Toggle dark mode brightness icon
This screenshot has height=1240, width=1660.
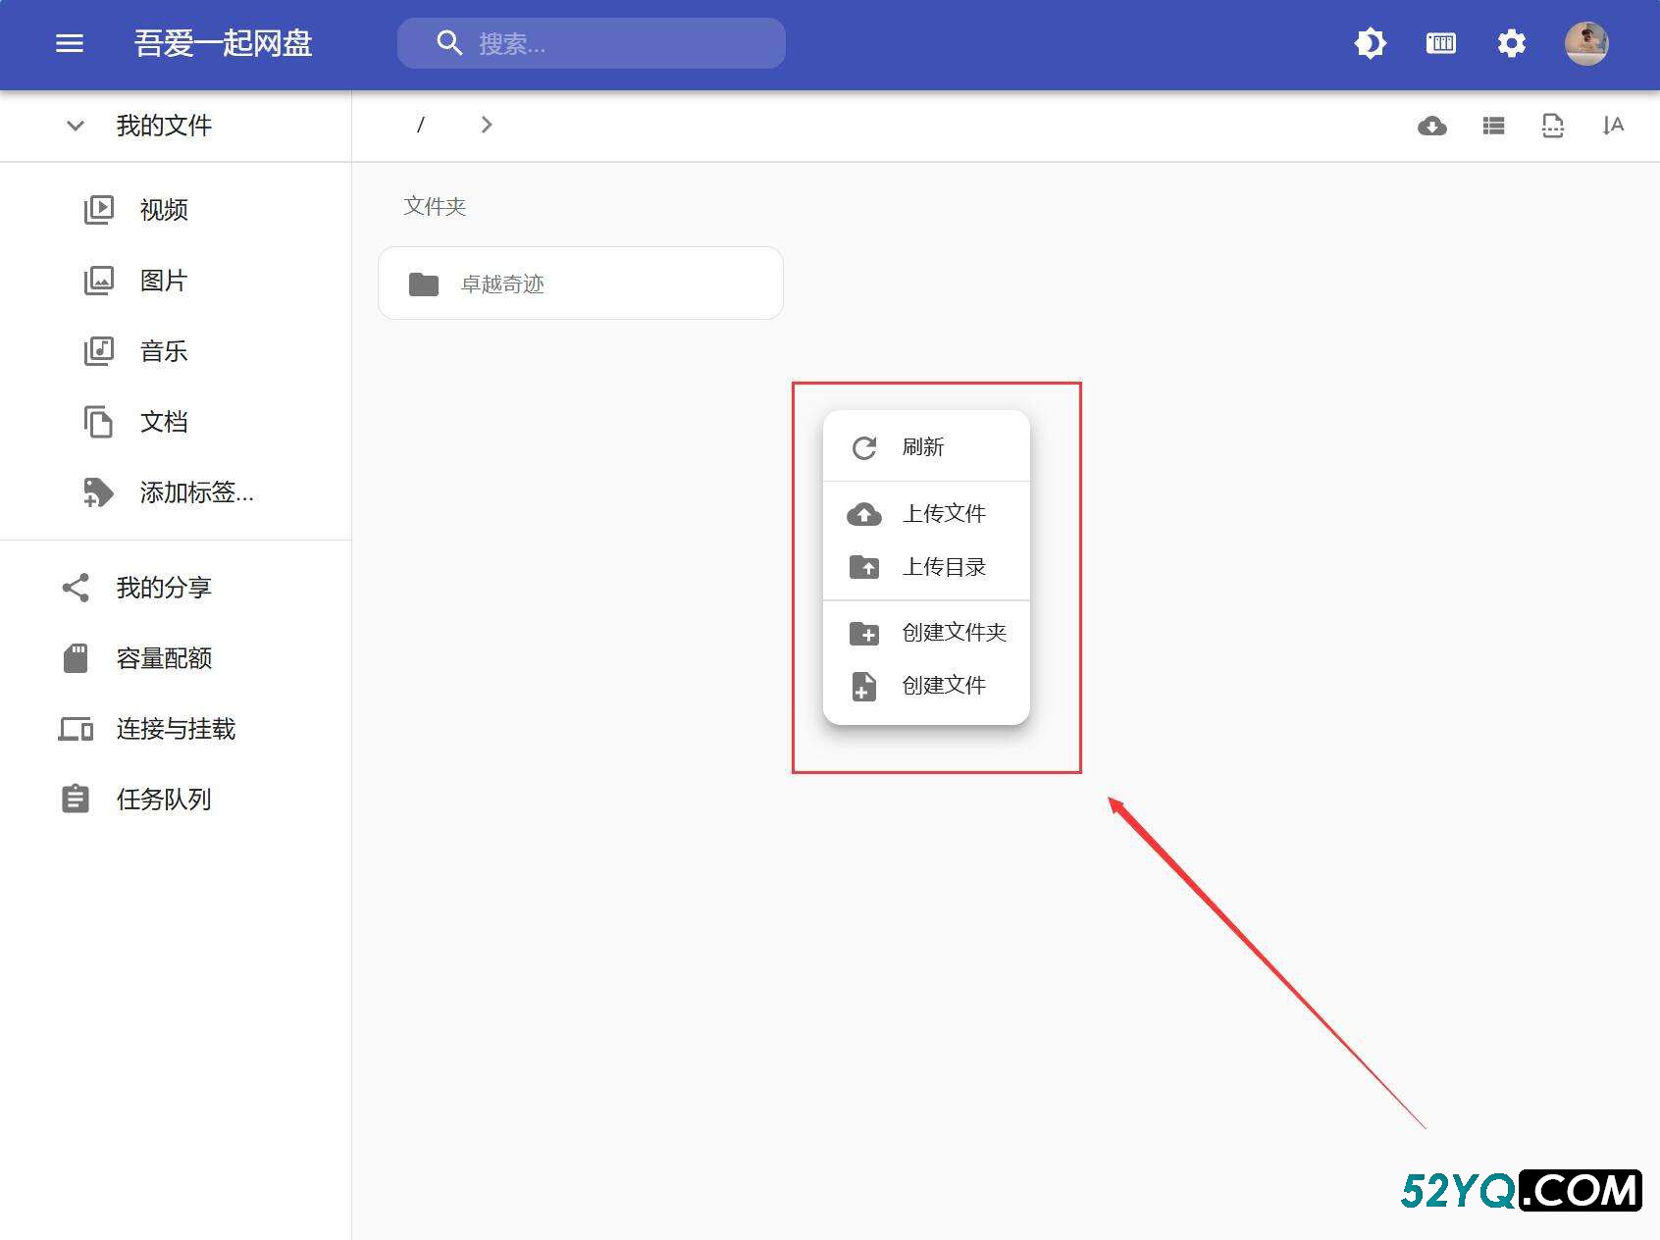tap(1370, 43)
